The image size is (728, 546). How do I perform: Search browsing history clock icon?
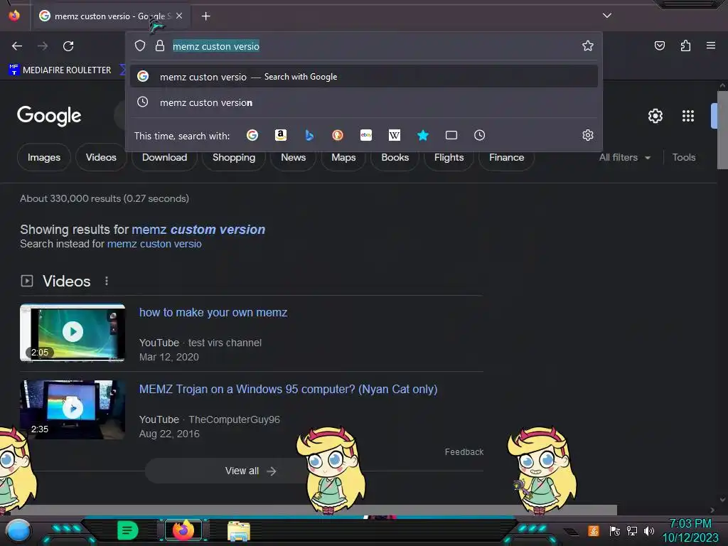(x=480, y=135)
